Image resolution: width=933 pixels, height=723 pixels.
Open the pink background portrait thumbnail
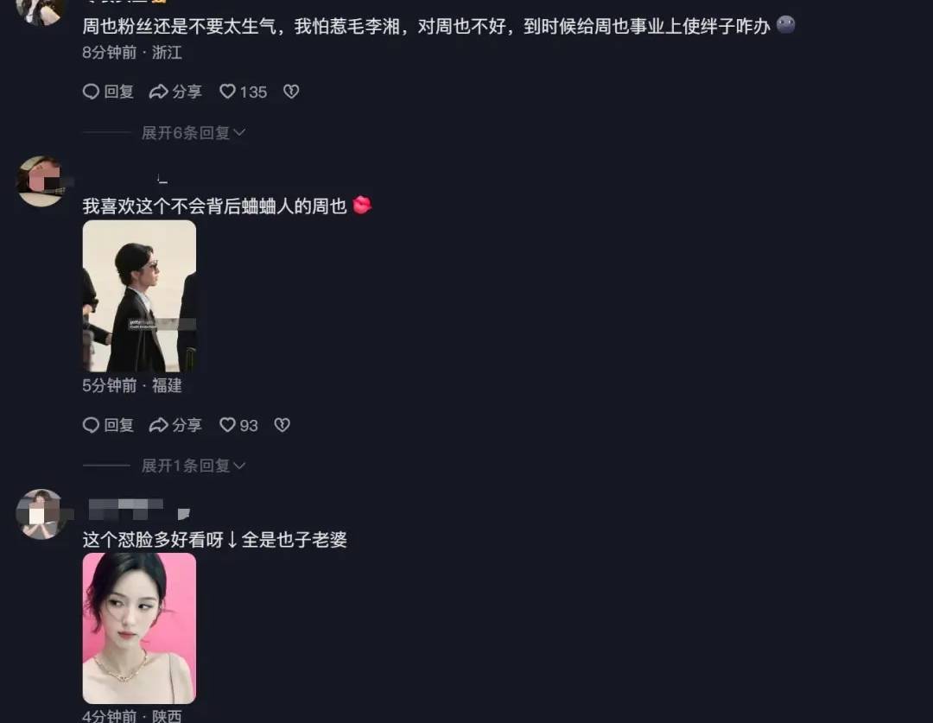tap(139, 628)
